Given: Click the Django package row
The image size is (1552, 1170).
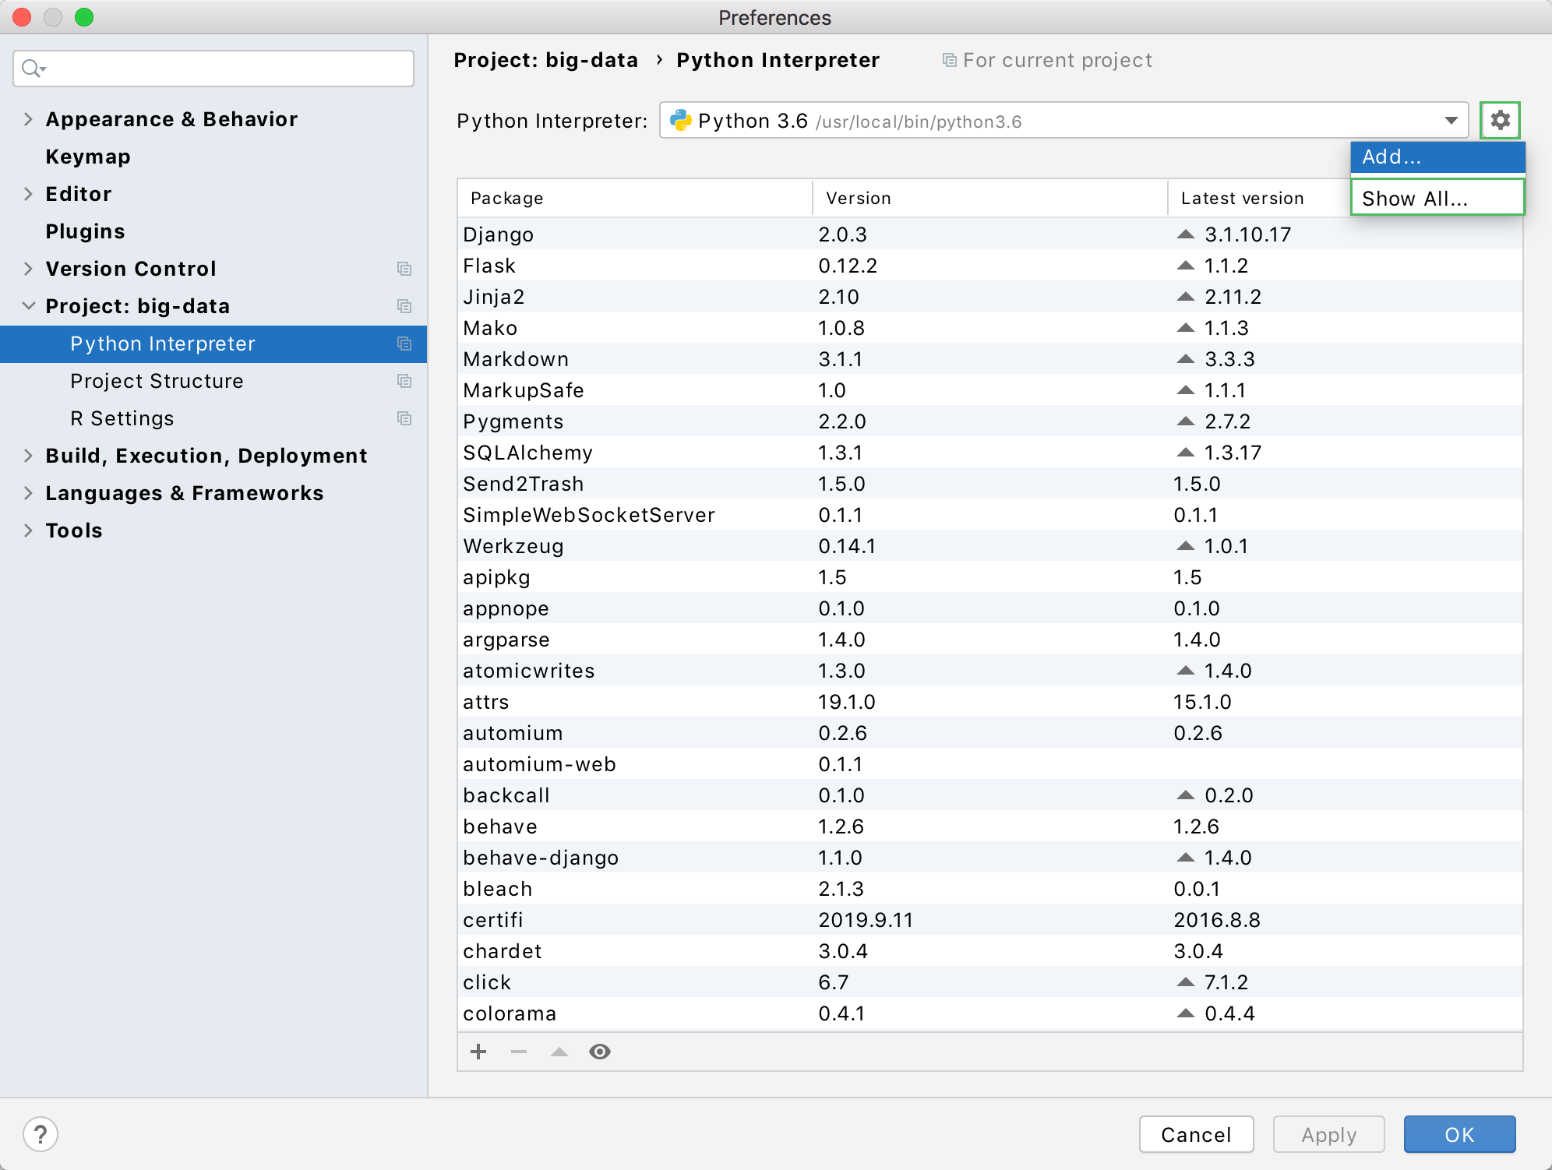Looking at the screenshot, I should (x=990, y=234).
